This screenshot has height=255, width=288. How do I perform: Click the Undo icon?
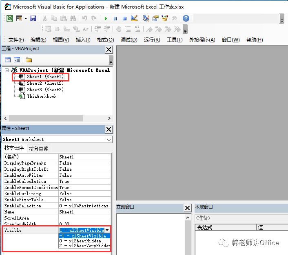pyautogui.click(x=85, y=18)
